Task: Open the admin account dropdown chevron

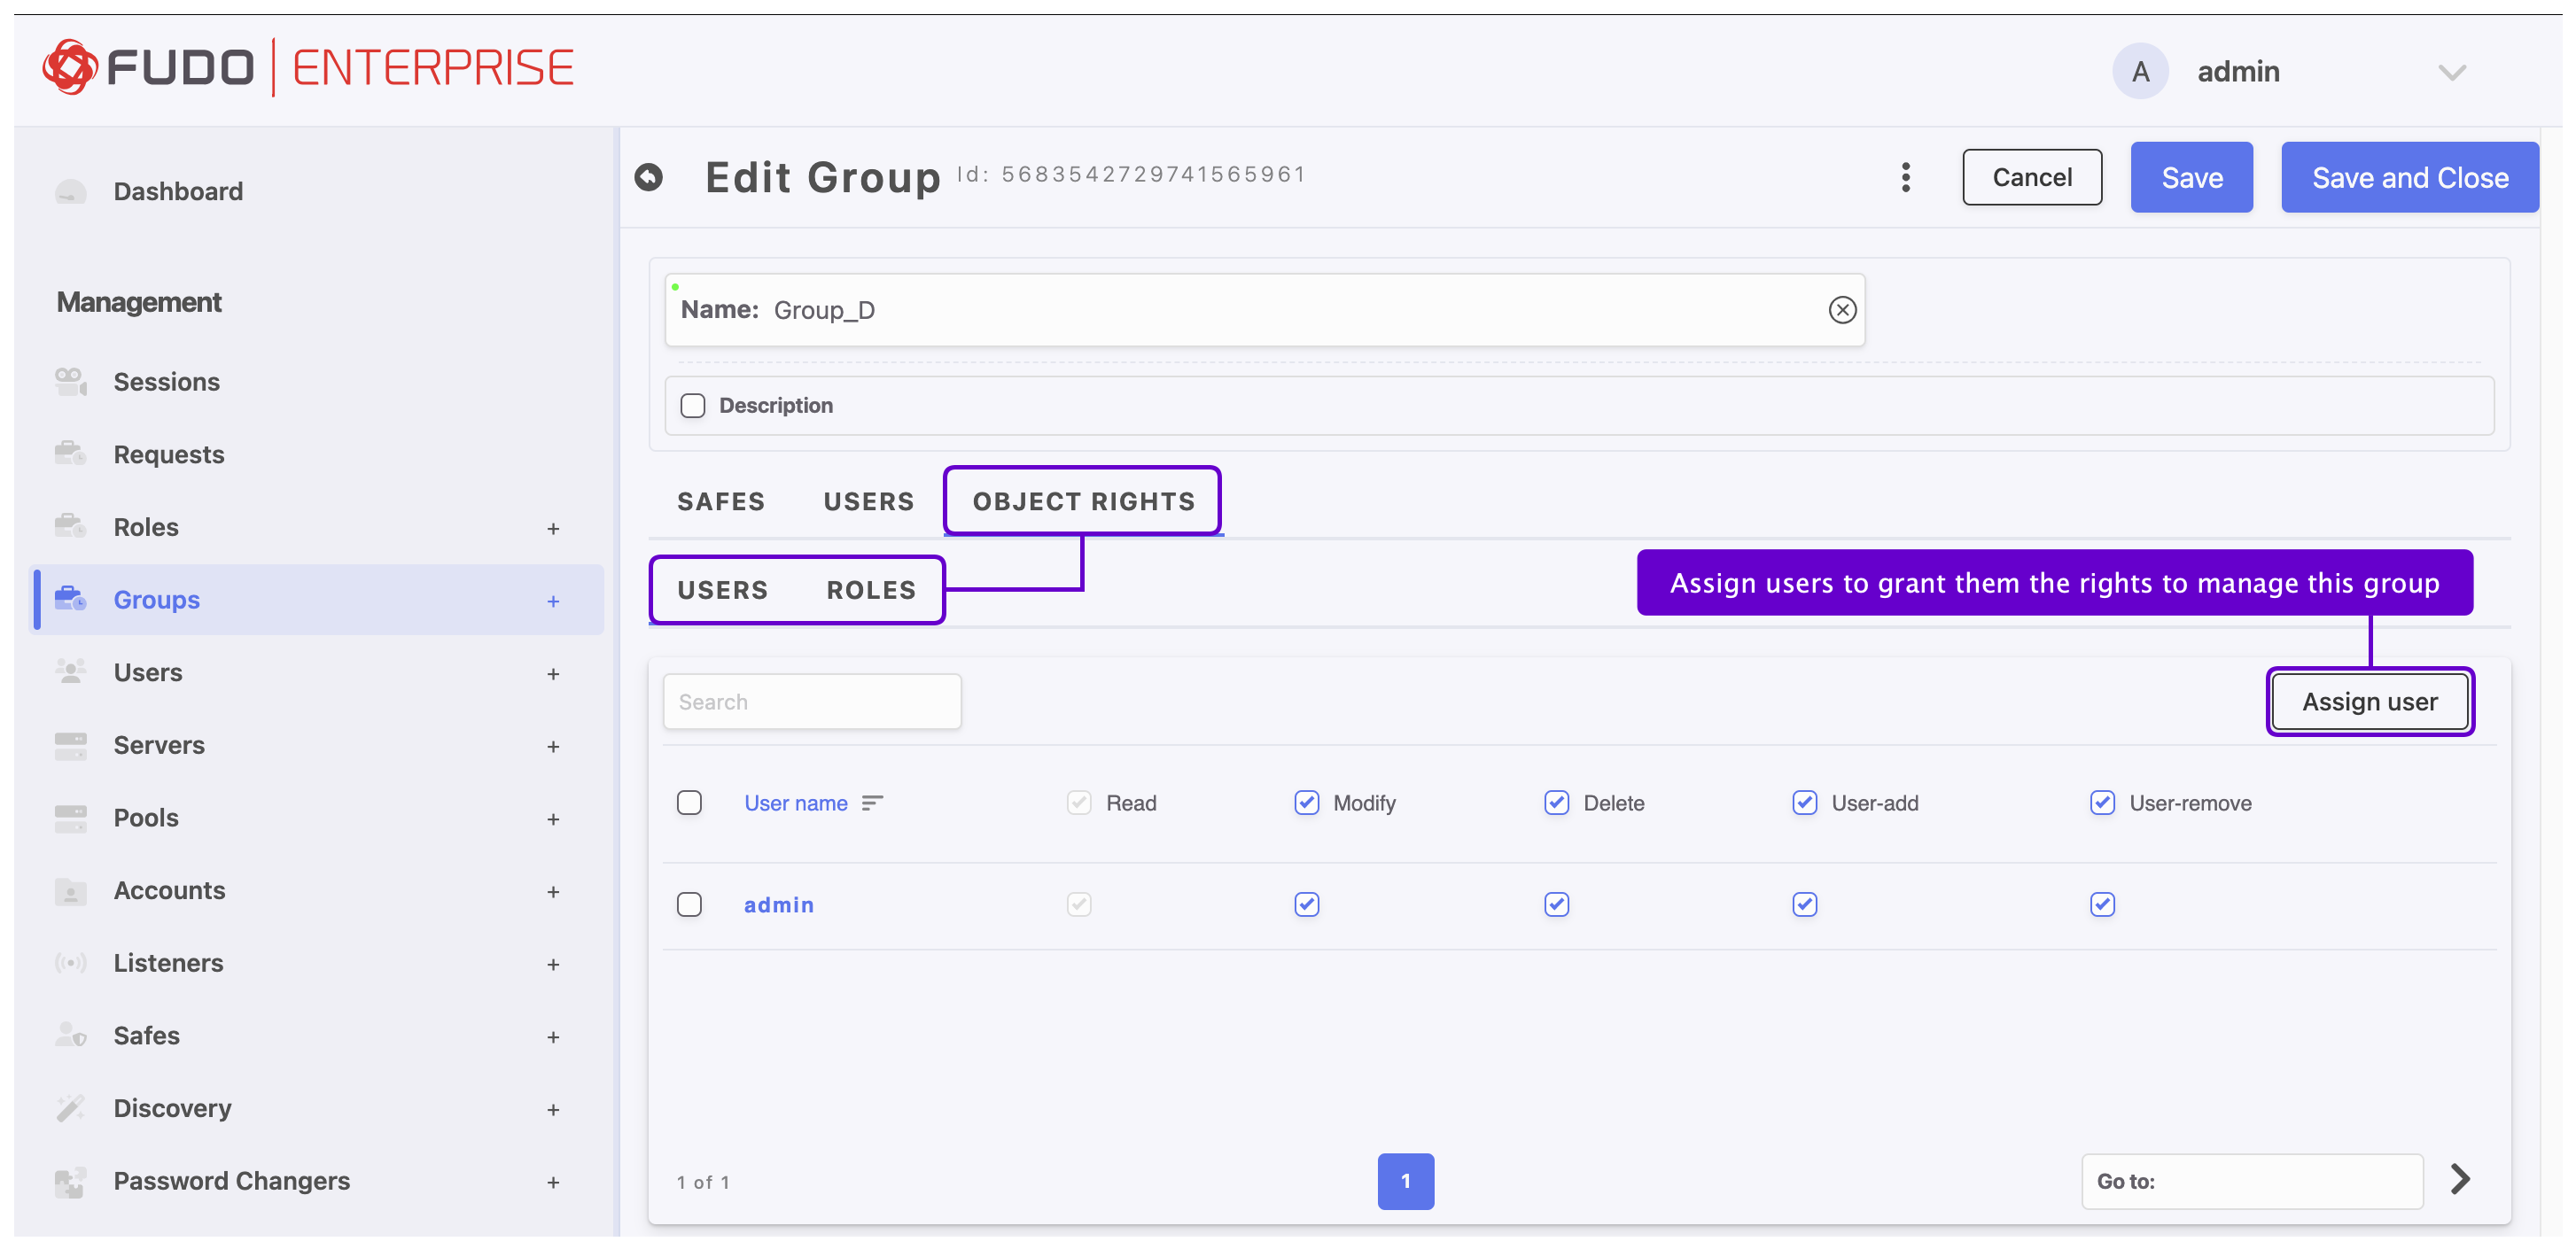Action: point(2451,72)
